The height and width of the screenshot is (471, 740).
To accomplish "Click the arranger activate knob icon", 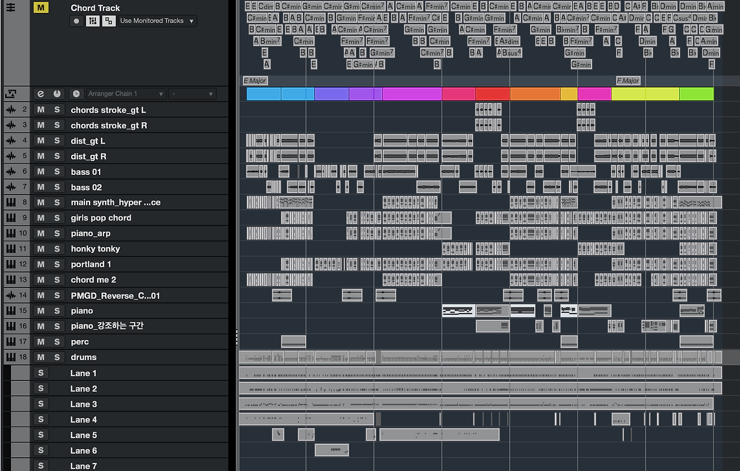I will point(57,94).
